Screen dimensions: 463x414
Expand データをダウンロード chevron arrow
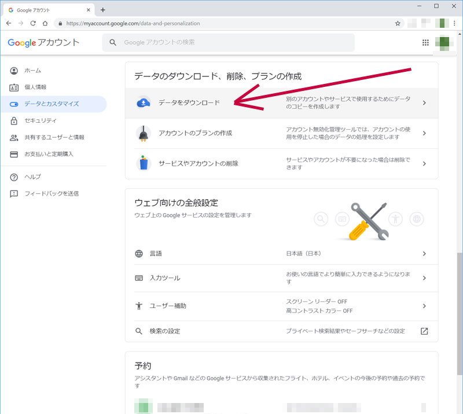click(424, 103)
